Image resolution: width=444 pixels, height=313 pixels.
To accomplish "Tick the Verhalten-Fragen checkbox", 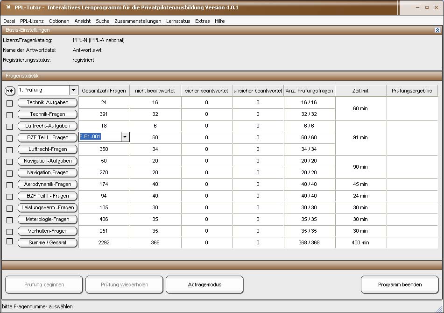I will click(10, 232).
